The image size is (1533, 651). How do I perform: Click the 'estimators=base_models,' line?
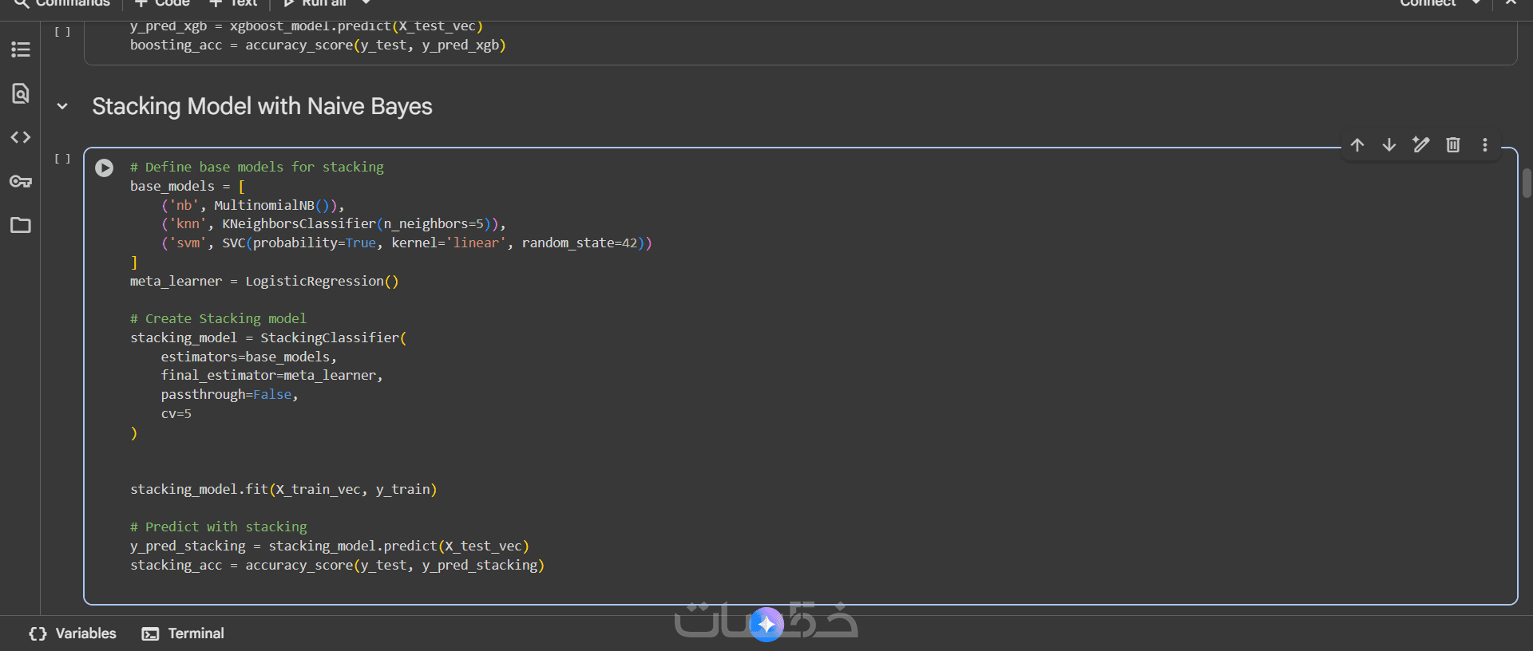tap(249, 357)
